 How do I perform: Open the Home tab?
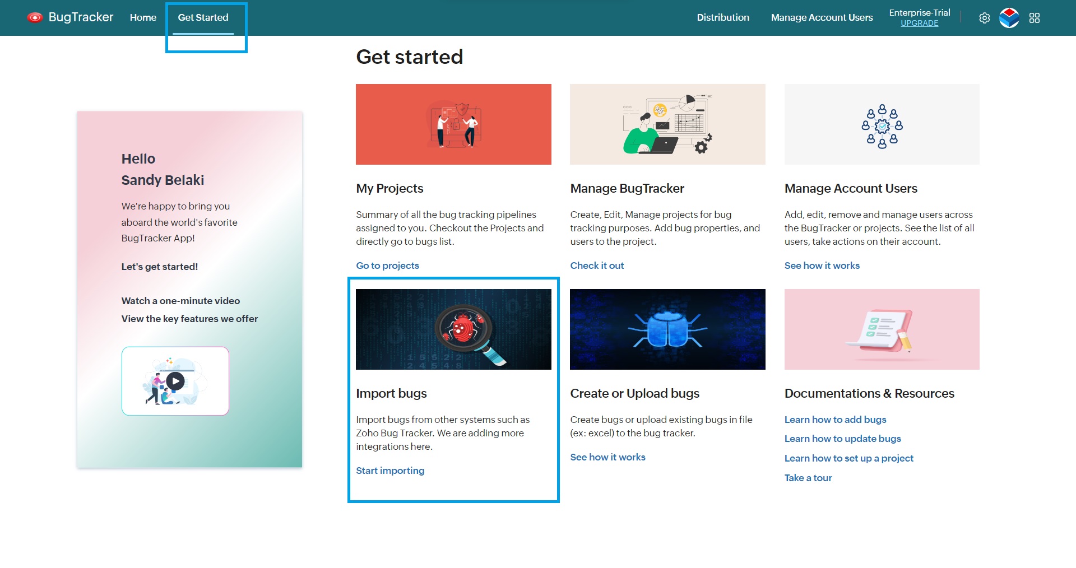143,17
